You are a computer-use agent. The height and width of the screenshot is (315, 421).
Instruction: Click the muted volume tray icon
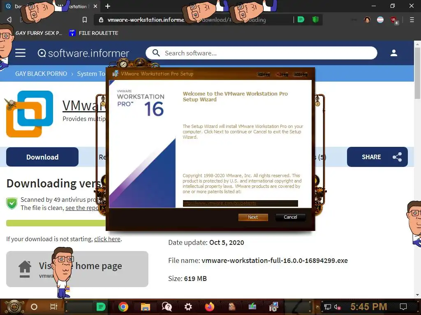point(337,307)
